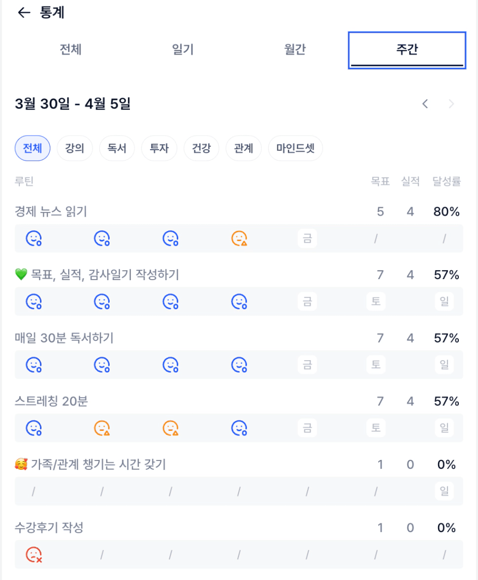Click the second blue smiley in 감사일기 작성하기 row
This screenshot has height=580, width=478.
point(102,301)
